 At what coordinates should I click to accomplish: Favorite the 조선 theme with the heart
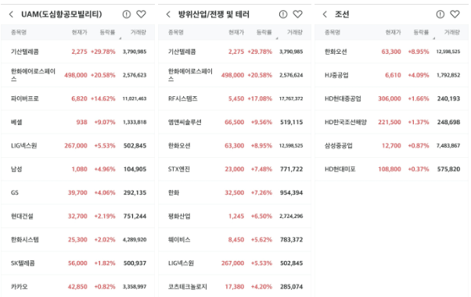click(x=455, y=14)
